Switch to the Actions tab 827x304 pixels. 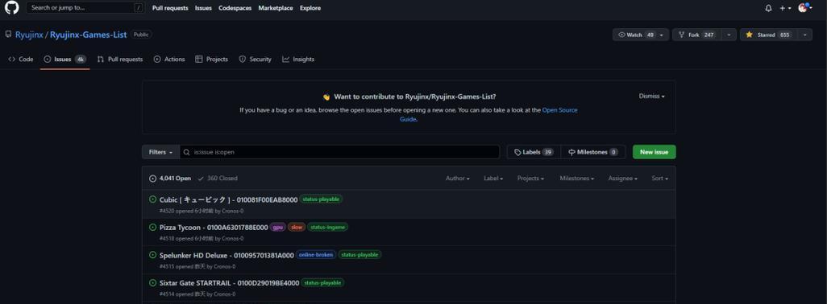point(169,60)
